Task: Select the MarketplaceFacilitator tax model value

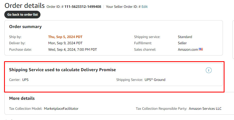Action: (61, 109)
